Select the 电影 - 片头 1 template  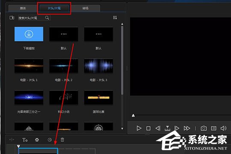(x=29, y=66)
